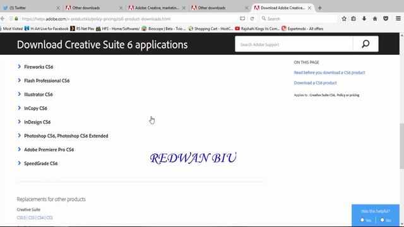This screenshot has width=404, height=227.
Task: Reload the page with refresh icon
Action: pyautogui.click(x=252, y=18)
